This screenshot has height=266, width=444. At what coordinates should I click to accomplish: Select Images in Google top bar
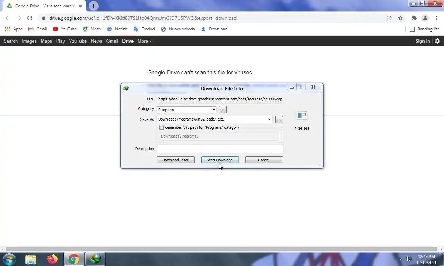pos(29,41)
